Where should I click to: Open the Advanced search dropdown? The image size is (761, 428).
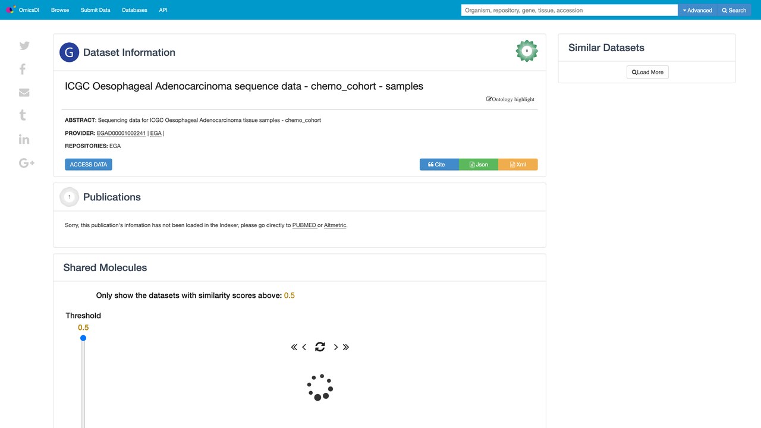tap(697, 10)
